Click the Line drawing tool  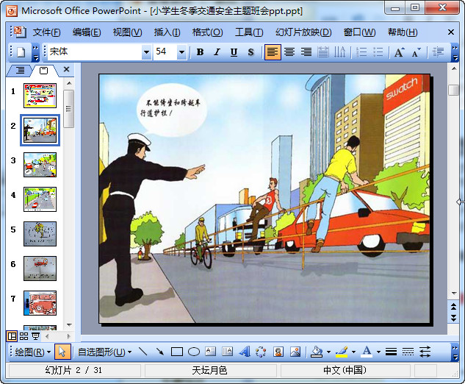click(x=143, y=352)
